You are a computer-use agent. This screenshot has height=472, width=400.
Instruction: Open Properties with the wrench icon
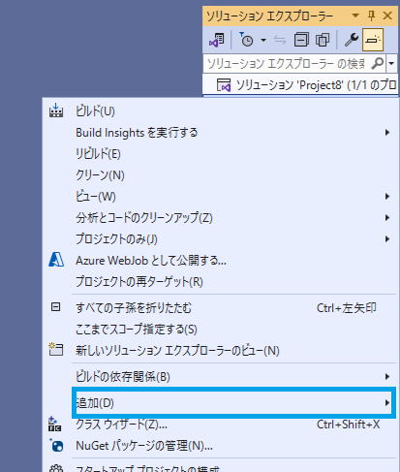pos(352,40)
